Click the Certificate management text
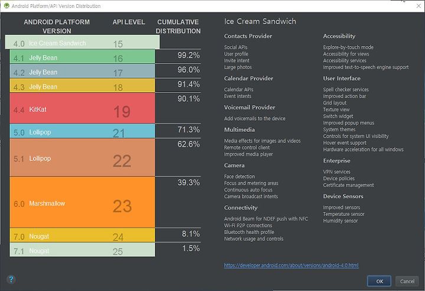Image resolution: width=425 pixels, height=291 pixels. click(348, 185)
